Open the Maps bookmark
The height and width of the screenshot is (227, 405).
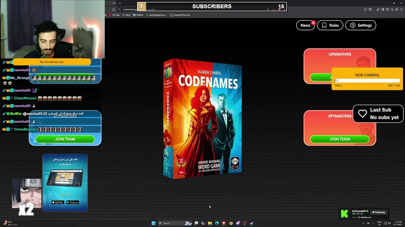coord(126,15)
